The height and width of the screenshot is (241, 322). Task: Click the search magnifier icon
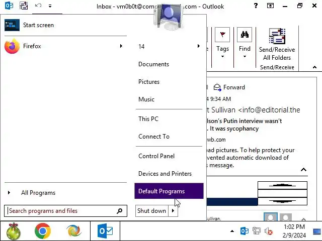(120, 211)
